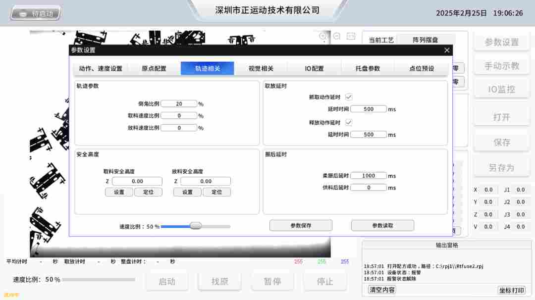The height and width of the screenshot is (300, 535).
Task: Click 设置 under 取料安全高度
Action: (119, 192)
